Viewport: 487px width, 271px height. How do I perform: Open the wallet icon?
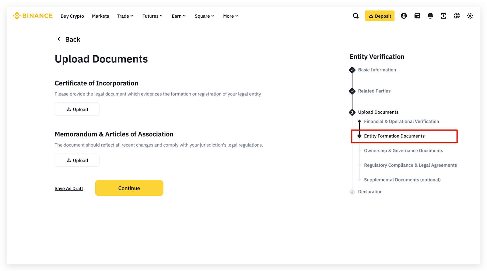tap(417, 16)
